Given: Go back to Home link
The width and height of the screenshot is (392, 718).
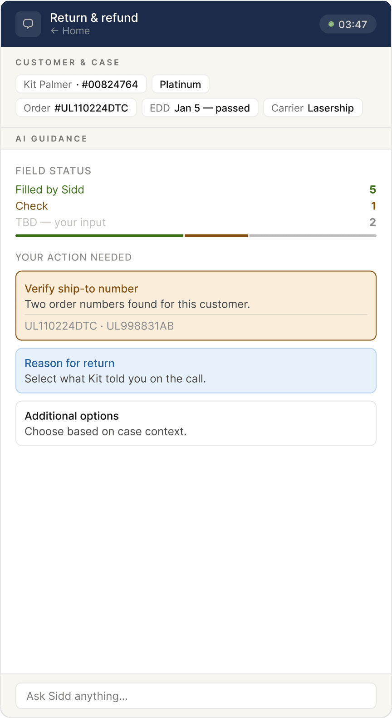Looking at the screenshot, I should pyautogui.click(x=76, y=31).
